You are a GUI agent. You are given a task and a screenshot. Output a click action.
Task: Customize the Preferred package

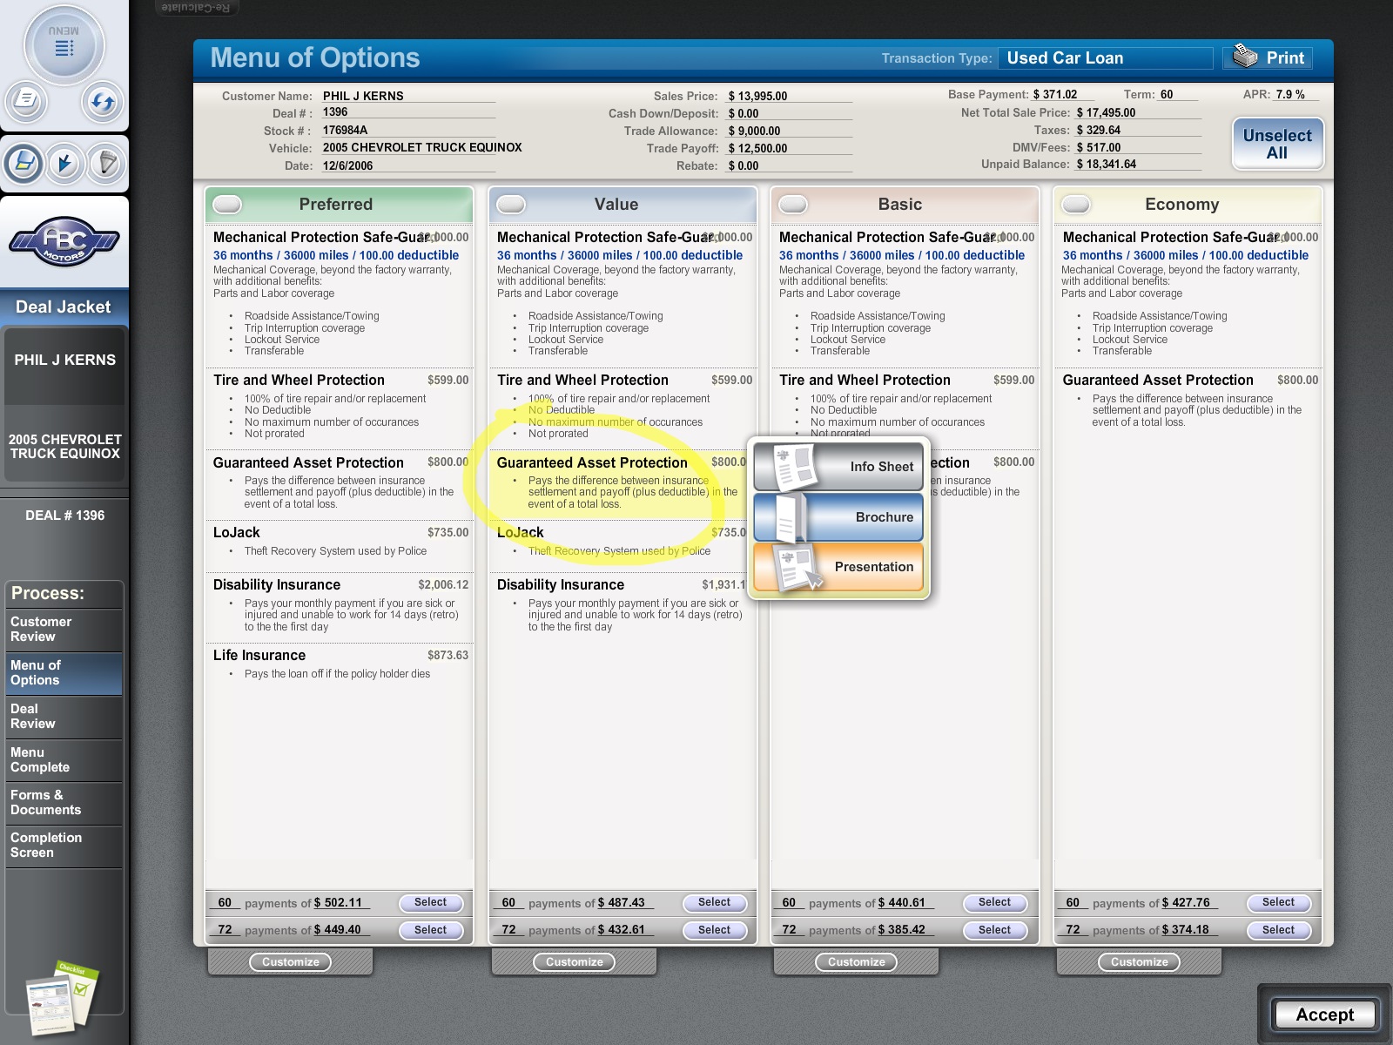291,962
